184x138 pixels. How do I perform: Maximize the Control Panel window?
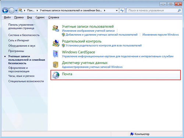[171, 4]
